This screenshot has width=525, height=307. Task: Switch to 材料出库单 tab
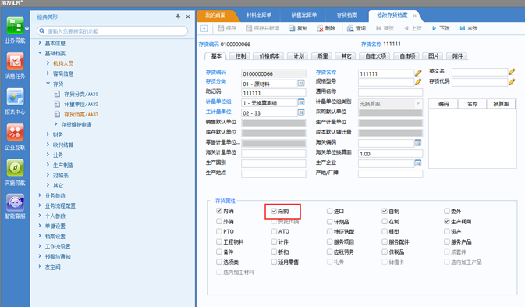coord(259,16)
